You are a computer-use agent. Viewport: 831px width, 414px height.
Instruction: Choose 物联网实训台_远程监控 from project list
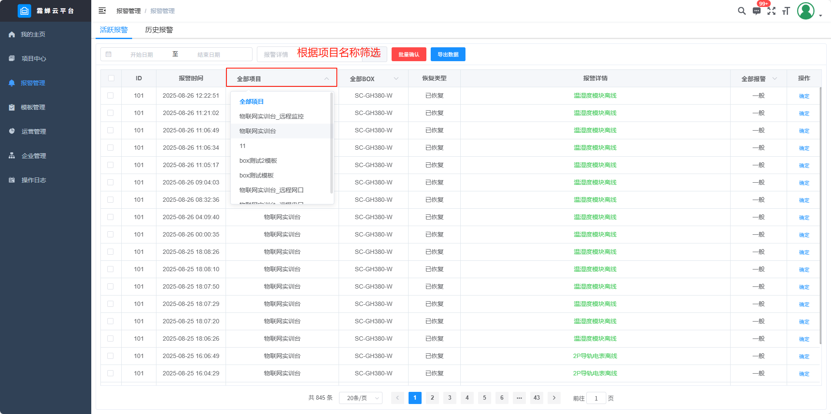(x=272, y=116)
